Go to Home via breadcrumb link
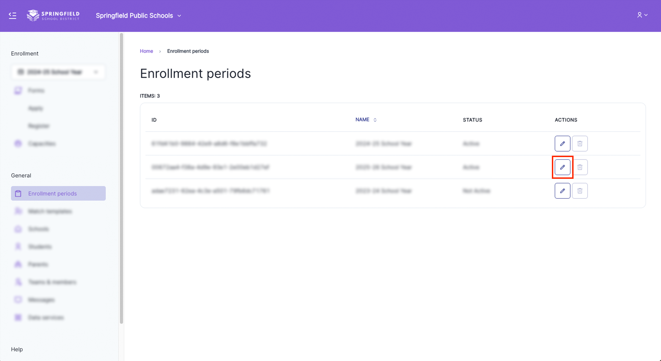This screenshot has width=661, height=361. pyautogui.click(x=146, y=51)
